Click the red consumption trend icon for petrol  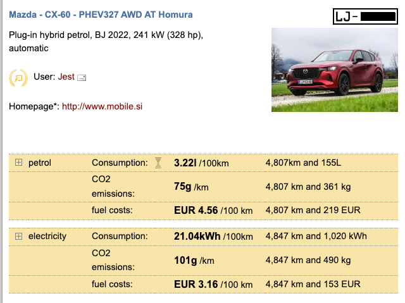click(x=158, y=163)
